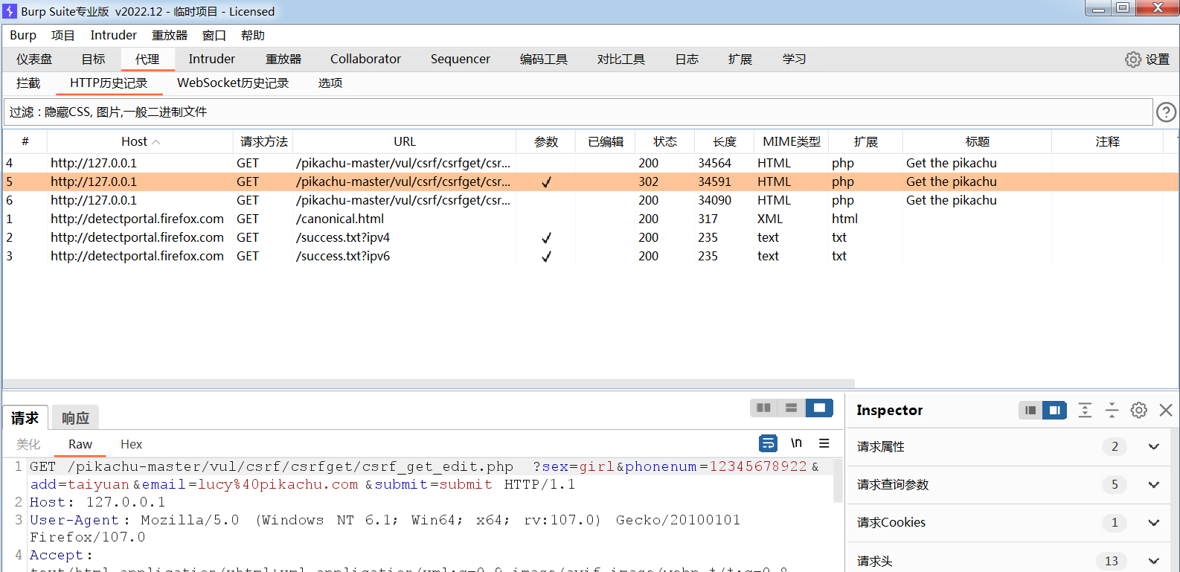The image size is (1180, 572).
Task: Collapse all Inspector sections icon
Action: pos(1112,410)
